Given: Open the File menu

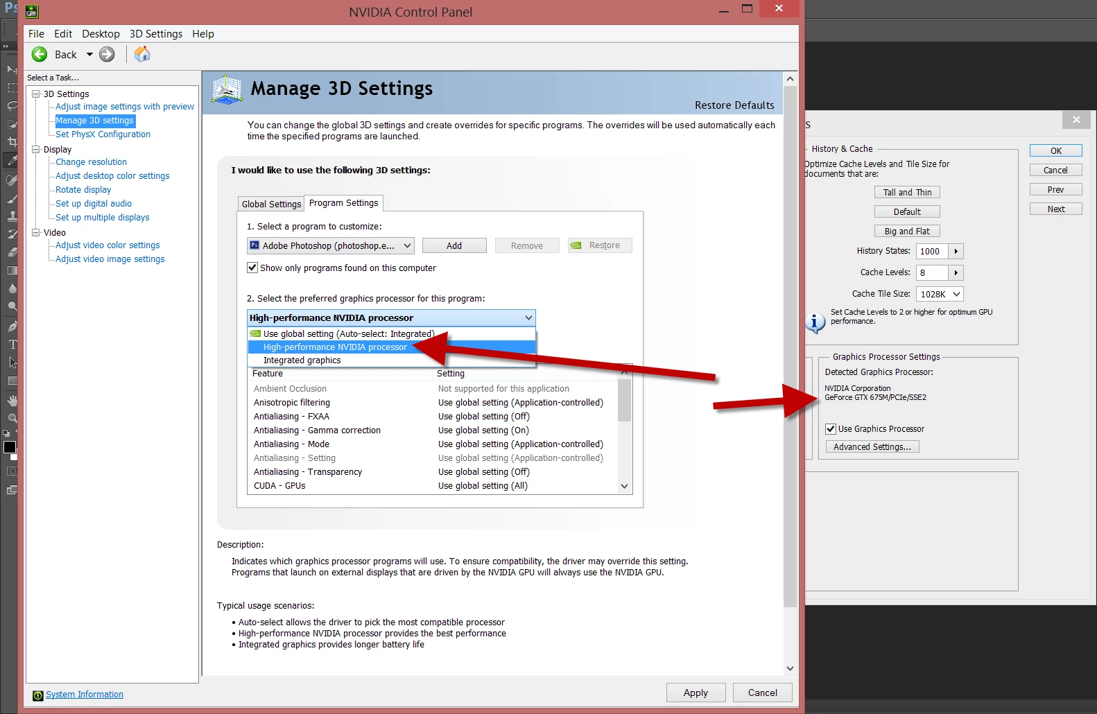Looking at the screenshot, I should click(x=36, y=34).
